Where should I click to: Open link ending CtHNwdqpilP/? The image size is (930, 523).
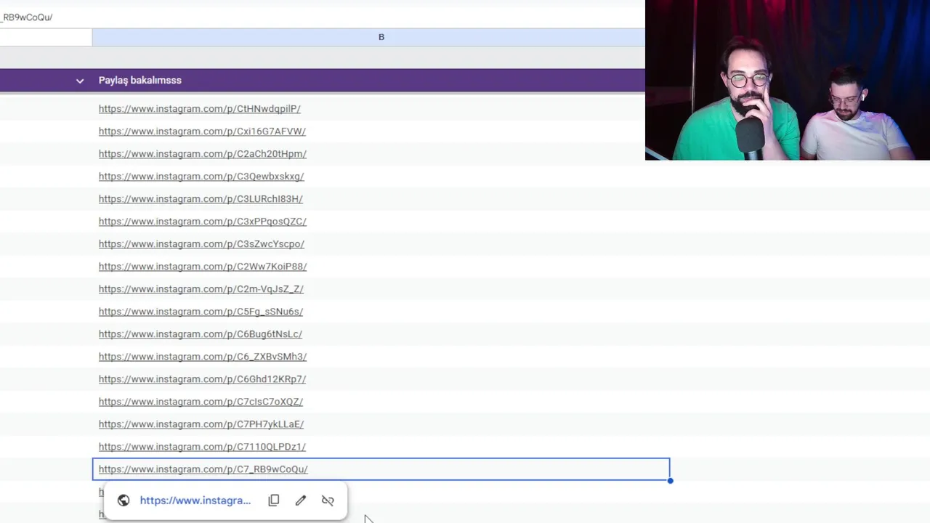(x=200, y=109)
